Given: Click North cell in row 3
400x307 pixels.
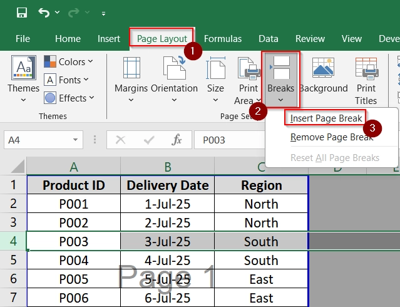Looking at the screenshot, I should point(261,222).
